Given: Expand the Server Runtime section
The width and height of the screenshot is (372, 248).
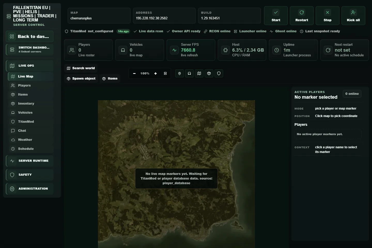Looking at the screenshot, I should pos(29,161).
